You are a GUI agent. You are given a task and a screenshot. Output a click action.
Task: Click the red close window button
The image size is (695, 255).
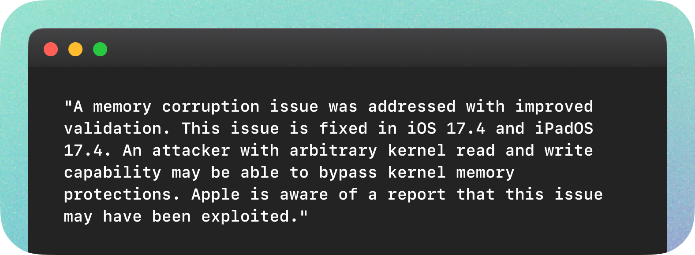(x=51, y=49)
